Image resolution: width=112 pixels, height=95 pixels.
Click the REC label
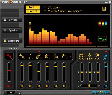coord(9,86)
